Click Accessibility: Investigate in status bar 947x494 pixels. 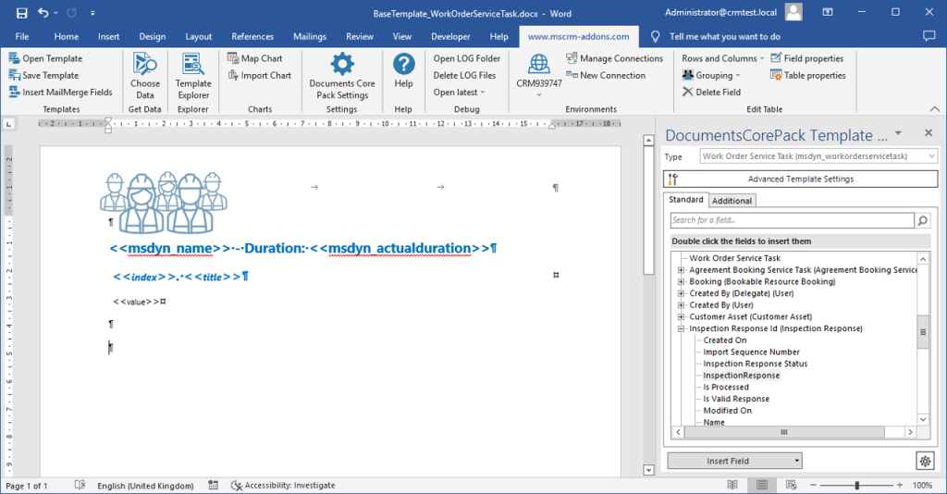283,486
